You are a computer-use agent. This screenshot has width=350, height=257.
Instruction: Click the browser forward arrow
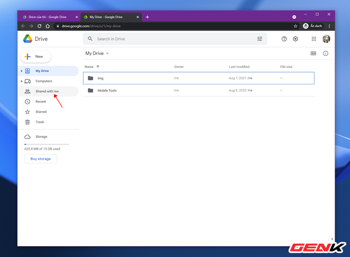pos(31,26)
